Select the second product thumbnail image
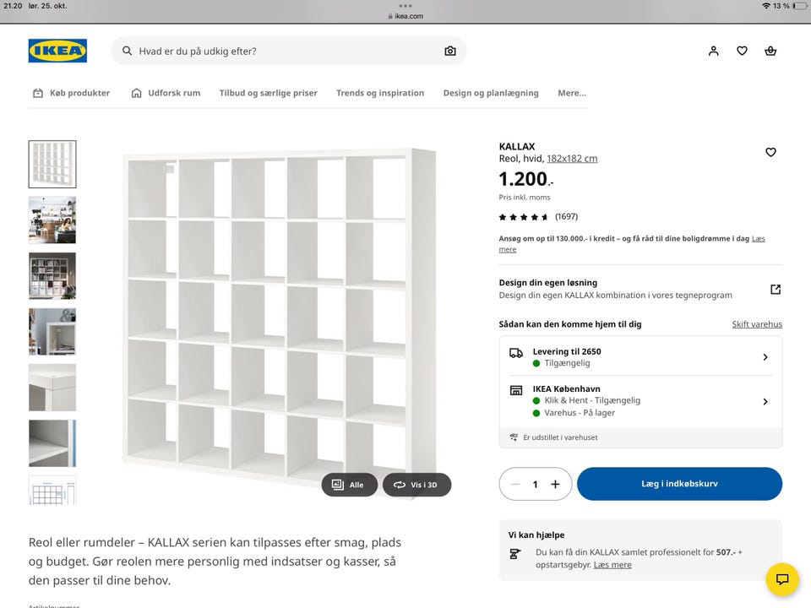 click(52, 220)
